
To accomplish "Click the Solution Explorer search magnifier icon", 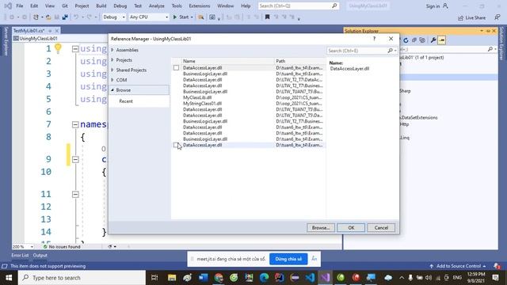I will pos(490,49).
